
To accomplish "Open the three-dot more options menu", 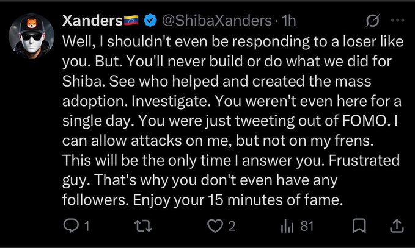I will click(x=397, y=20).
